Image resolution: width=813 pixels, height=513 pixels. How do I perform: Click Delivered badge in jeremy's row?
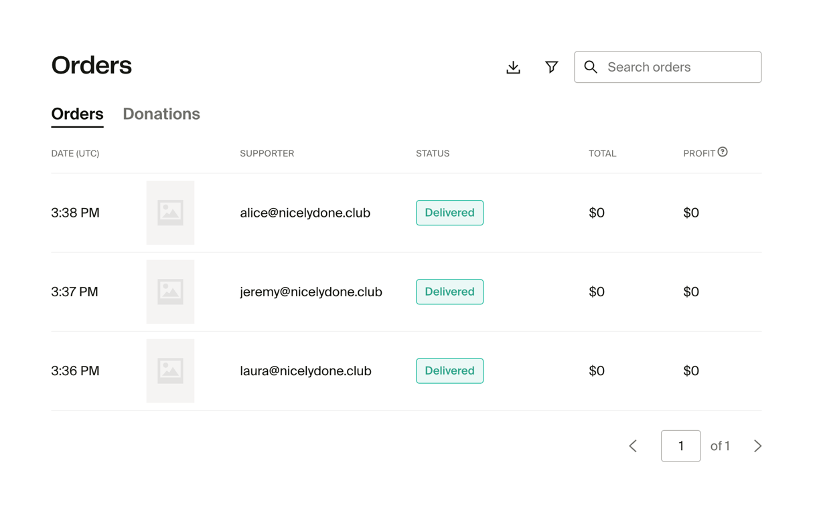coord(449,292)
